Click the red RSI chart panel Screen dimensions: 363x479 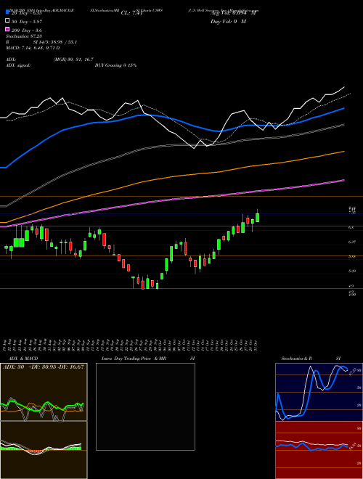(x=319, y=450)
